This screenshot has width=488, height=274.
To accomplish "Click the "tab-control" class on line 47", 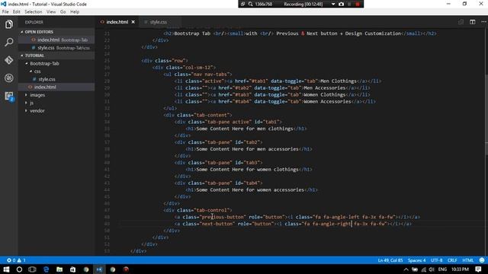I will tap(212, 210).
